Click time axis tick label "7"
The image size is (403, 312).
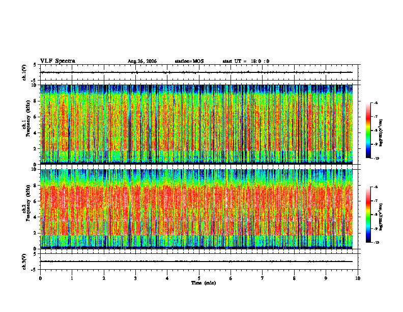click(x=263, y=278)
